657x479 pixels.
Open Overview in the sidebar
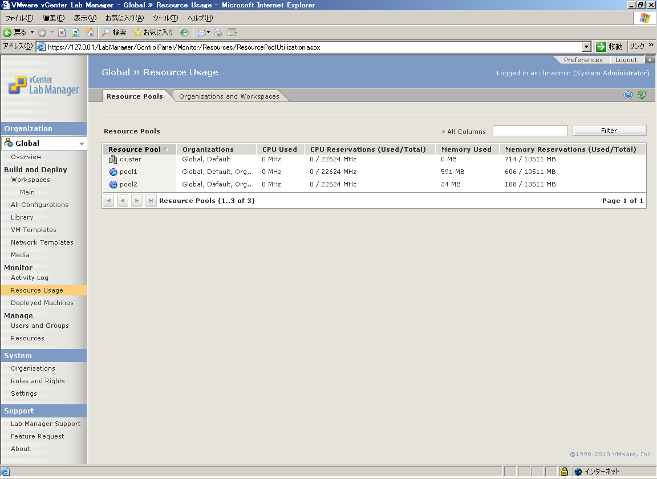(x=26, y=157)
